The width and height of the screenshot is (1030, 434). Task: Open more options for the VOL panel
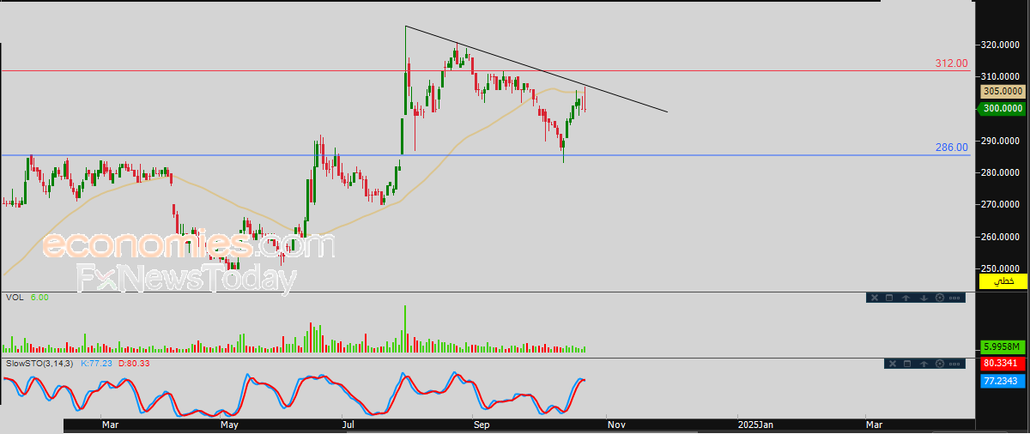click(x=955, y=298)
